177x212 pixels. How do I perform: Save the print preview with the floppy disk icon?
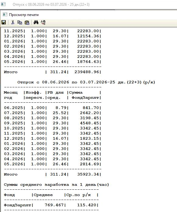point(4,22)
